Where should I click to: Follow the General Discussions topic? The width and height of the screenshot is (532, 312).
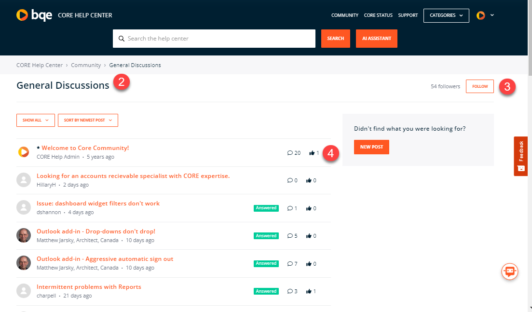tap(480, 86)
